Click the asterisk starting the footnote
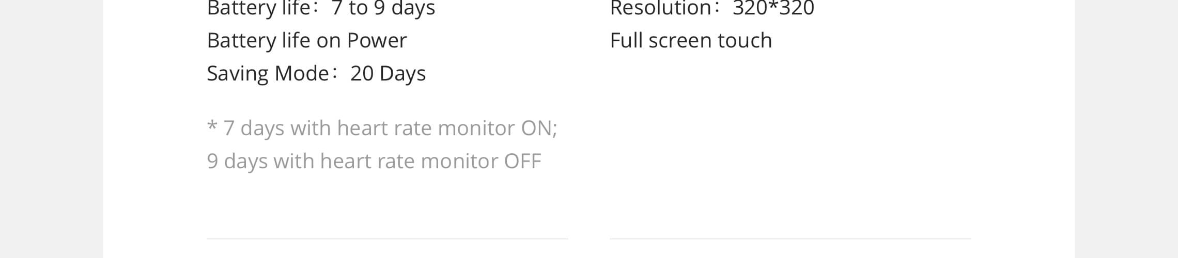The width and height of the screenshot is (1178, 258). 212,126
